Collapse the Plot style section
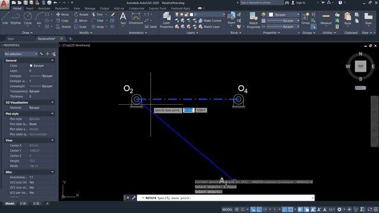The image size is (379, 213). pyautogui.click(x=52, y=114)
